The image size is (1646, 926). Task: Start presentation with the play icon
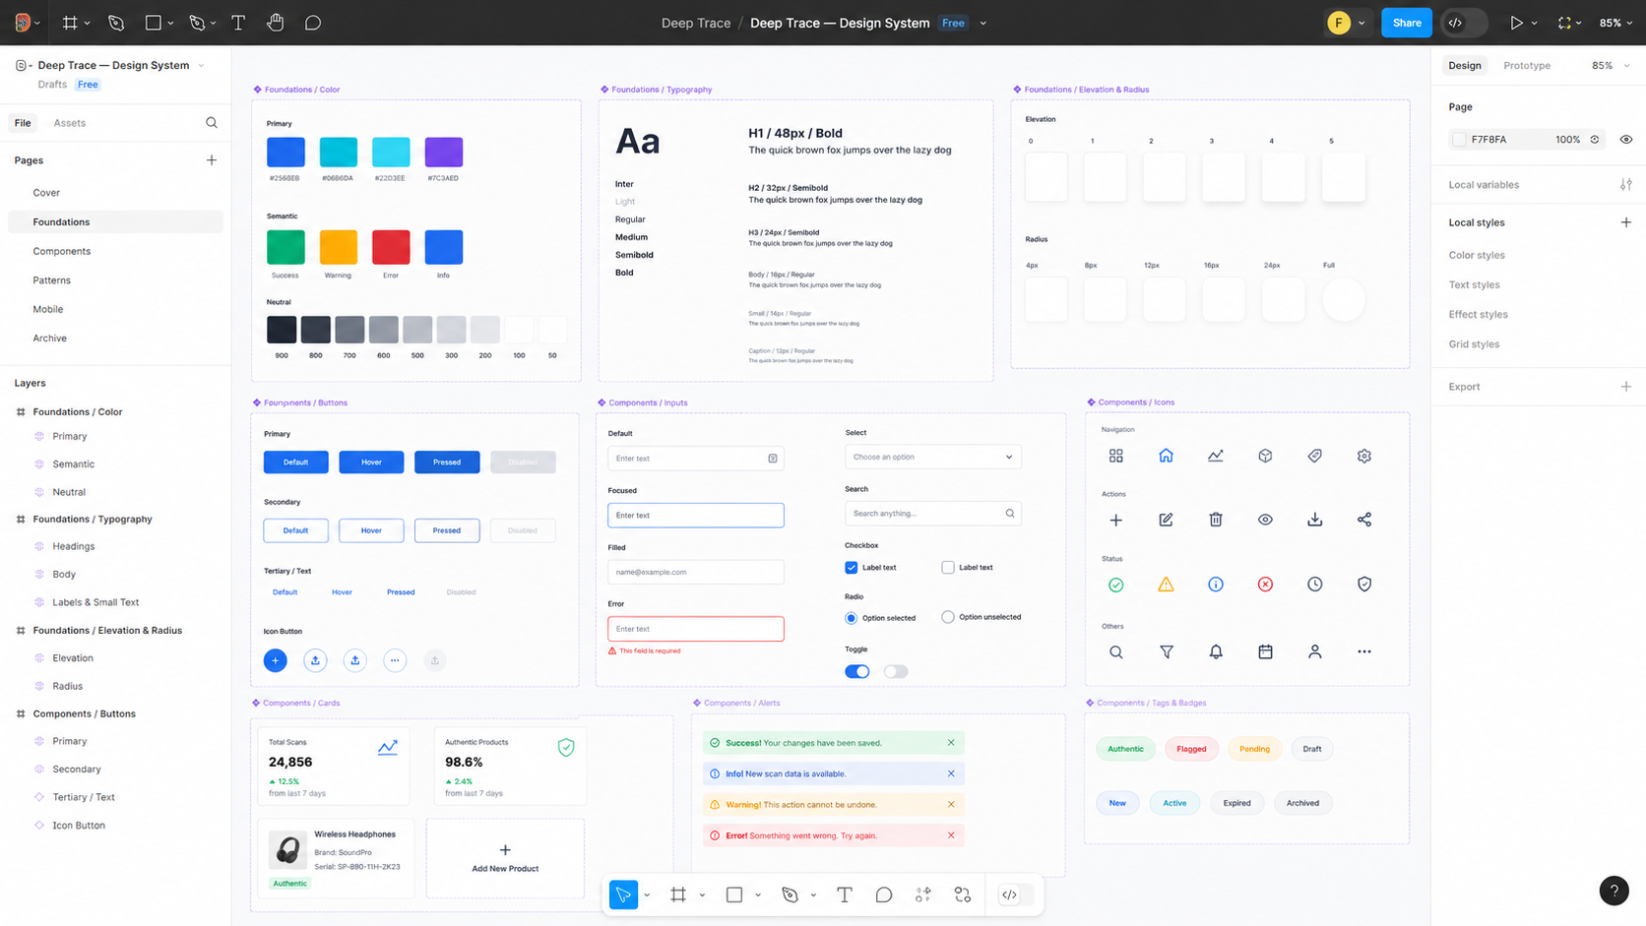tap(1516, 23)
